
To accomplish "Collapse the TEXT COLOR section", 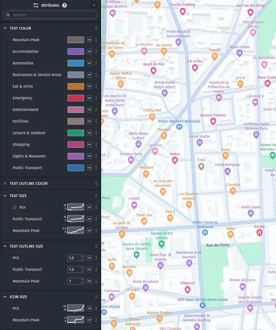I will click(5, 28).
